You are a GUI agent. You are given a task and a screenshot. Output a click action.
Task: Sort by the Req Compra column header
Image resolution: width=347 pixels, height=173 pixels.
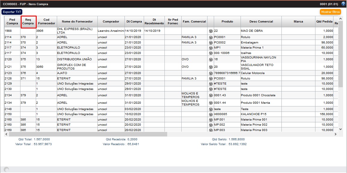(x=28, y=22)
